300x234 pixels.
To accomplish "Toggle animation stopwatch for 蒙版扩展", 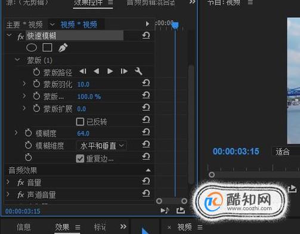I will click(x=36, y=109).
